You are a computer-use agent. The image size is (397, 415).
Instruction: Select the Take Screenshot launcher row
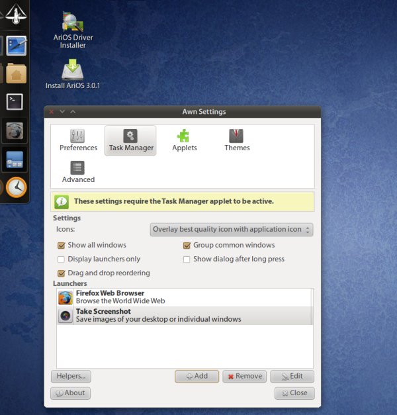pyautogui.click(x=185, y=316)
